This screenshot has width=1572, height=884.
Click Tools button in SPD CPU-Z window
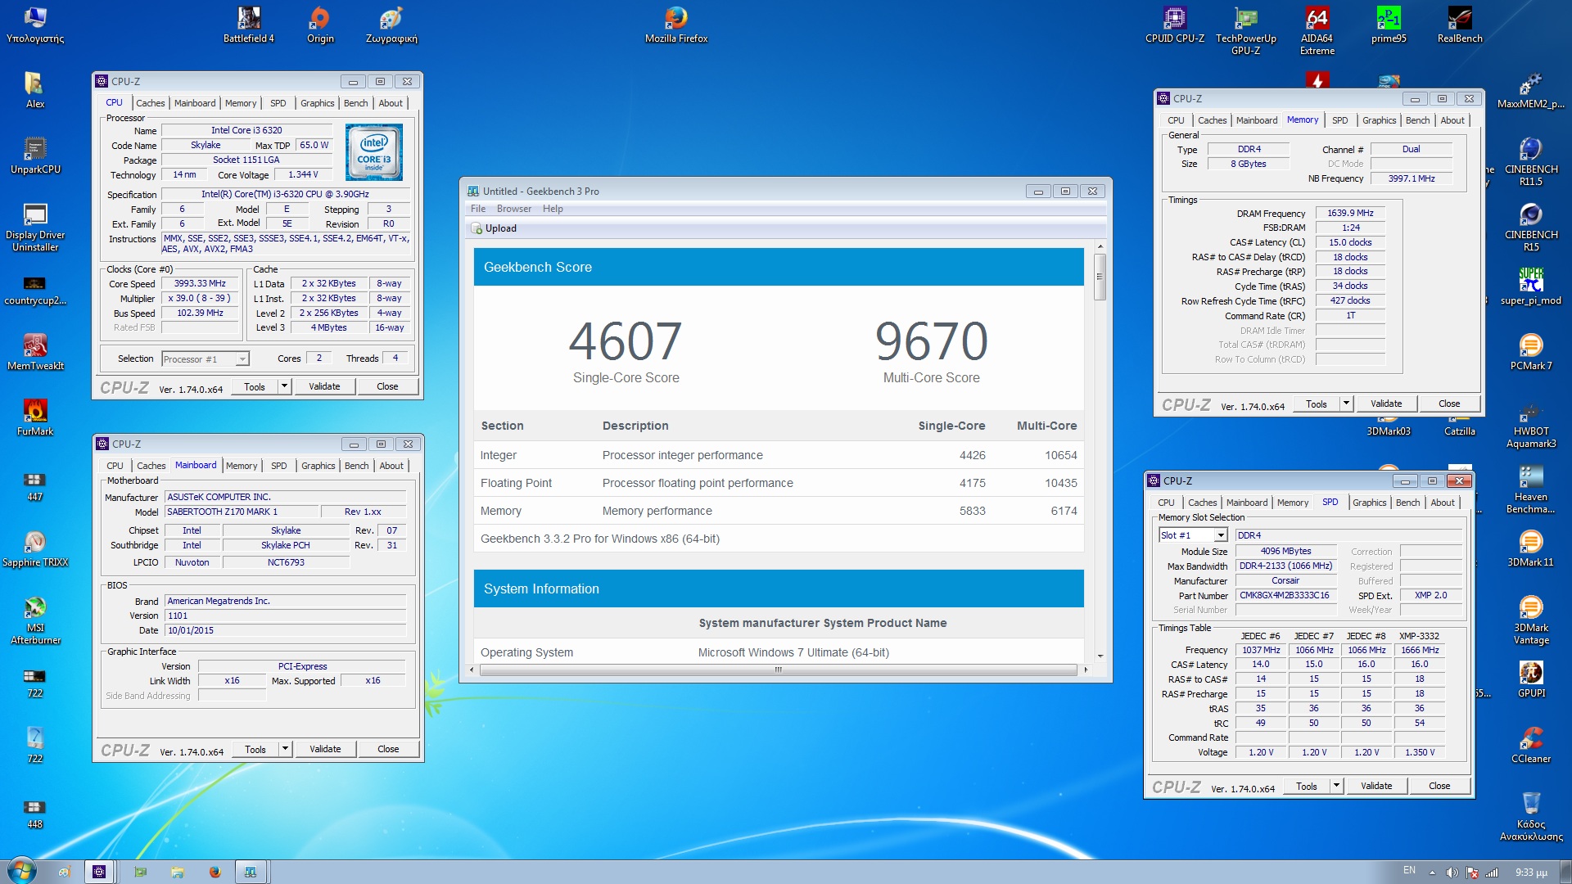click(x=1306, y=786)
